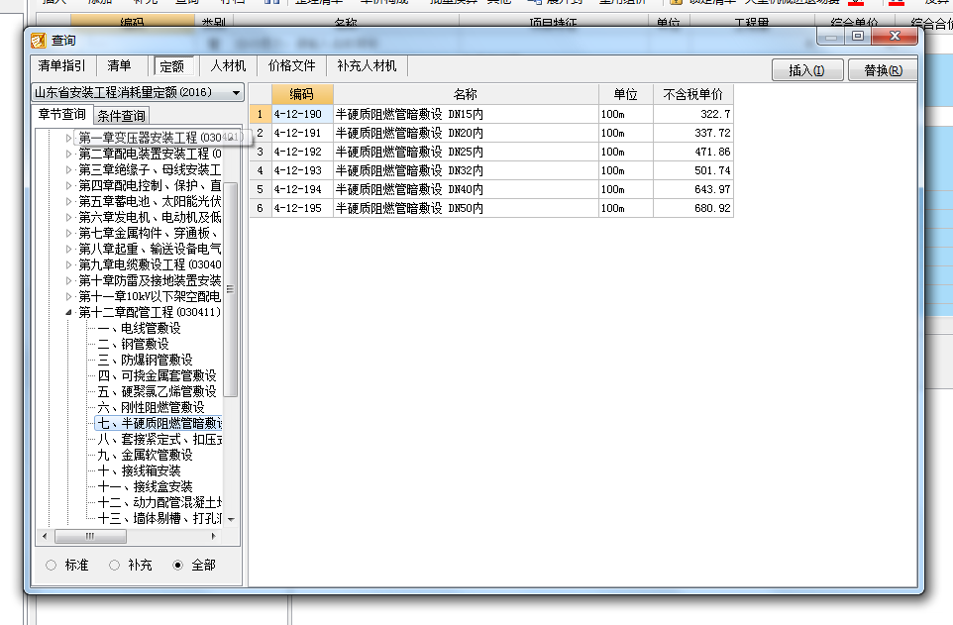Viewport: 953px width, 625px height.
Task: Select 四、可挠金属套管敷设 tree item
Action: (157, 375)
